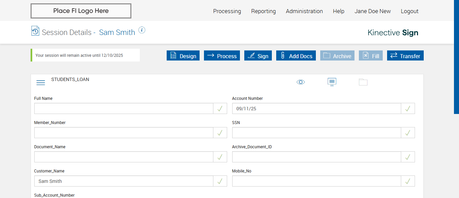
Task: Click the faded folder icon in document header
Action: (363, 82)
